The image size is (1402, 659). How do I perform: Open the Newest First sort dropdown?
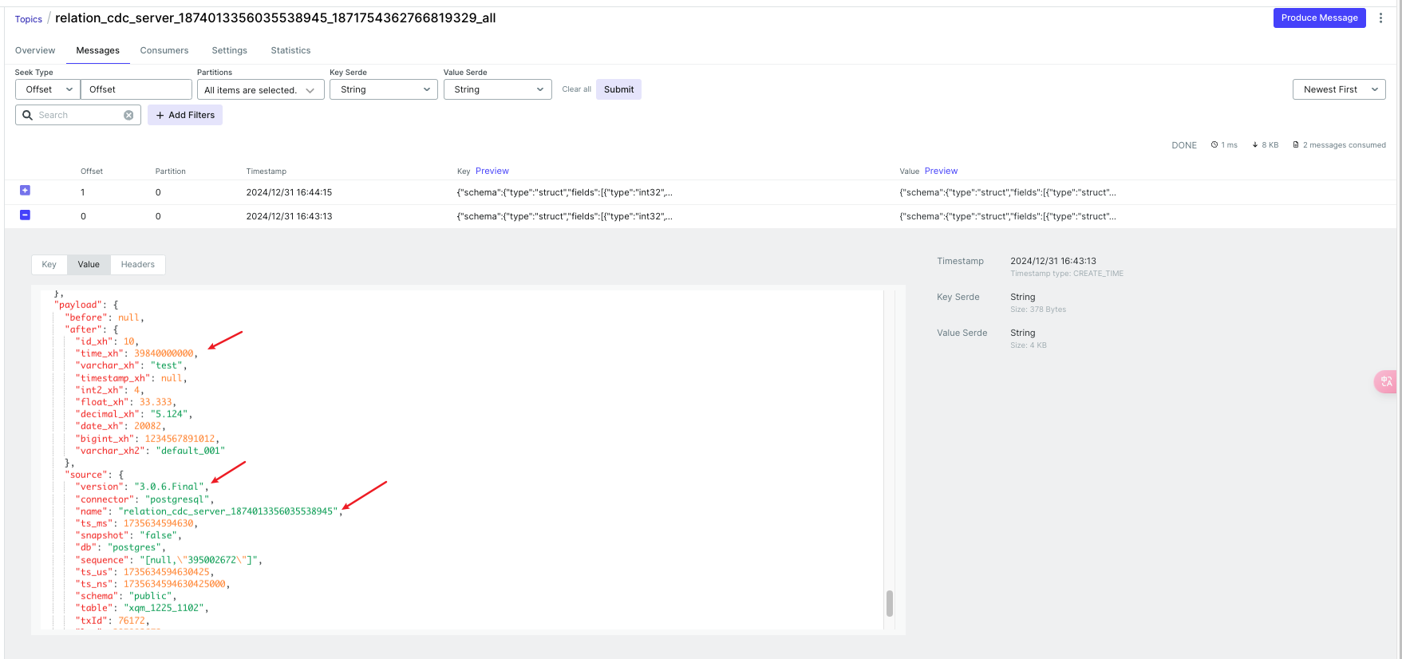pyautogui.click(x=1338, y=89)
